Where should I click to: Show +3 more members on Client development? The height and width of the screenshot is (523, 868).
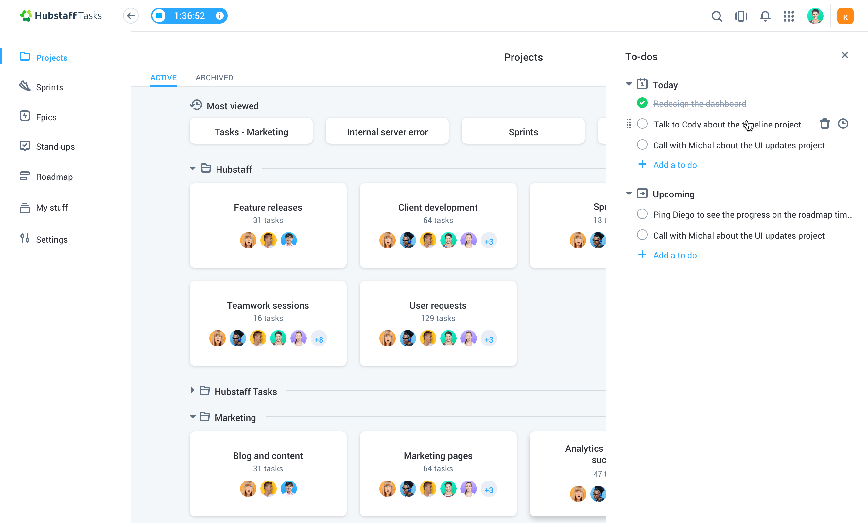[x=489, y=241]
